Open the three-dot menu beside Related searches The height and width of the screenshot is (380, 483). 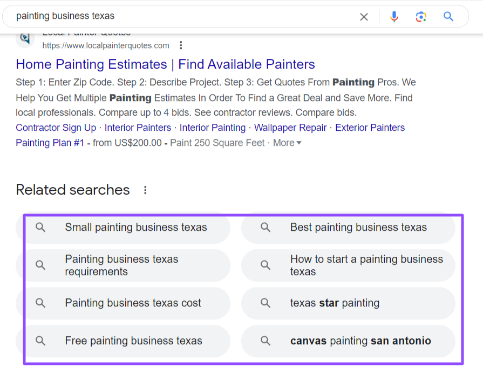[x=145, y=190]
